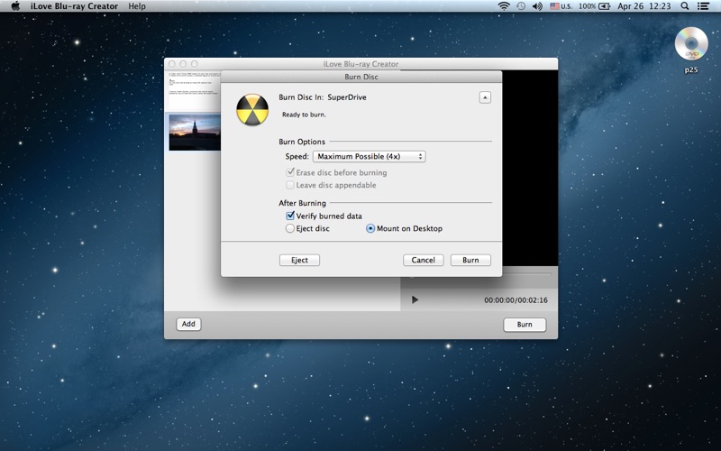Click the Ready to burn status text
Screen dimensions: 721x451
click(304, 115)
